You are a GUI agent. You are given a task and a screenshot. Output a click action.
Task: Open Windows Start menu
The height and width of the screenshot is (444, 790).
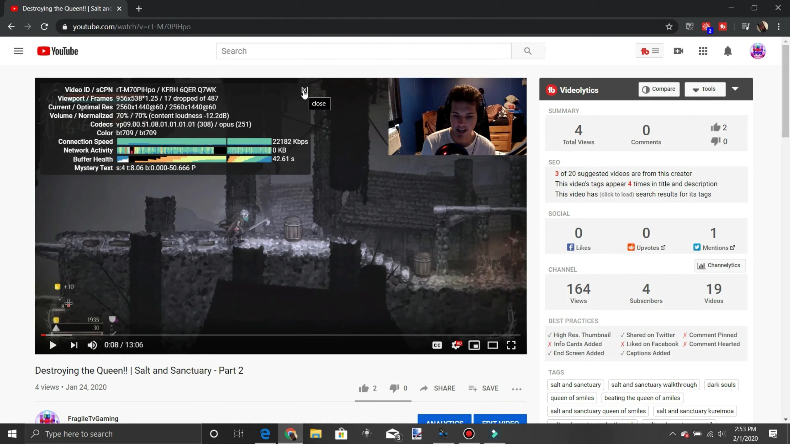pos(12,434)
